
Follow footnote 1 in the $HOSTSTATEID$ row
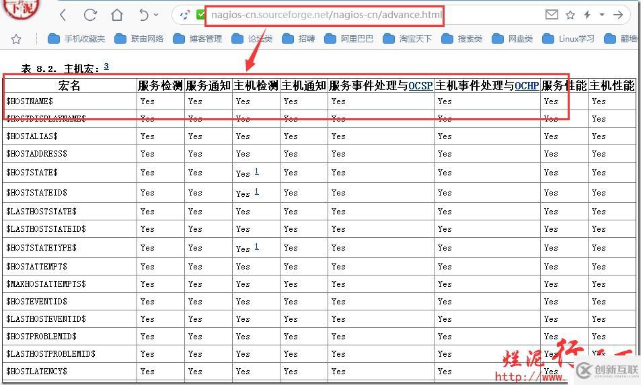(x=257, y=191)
